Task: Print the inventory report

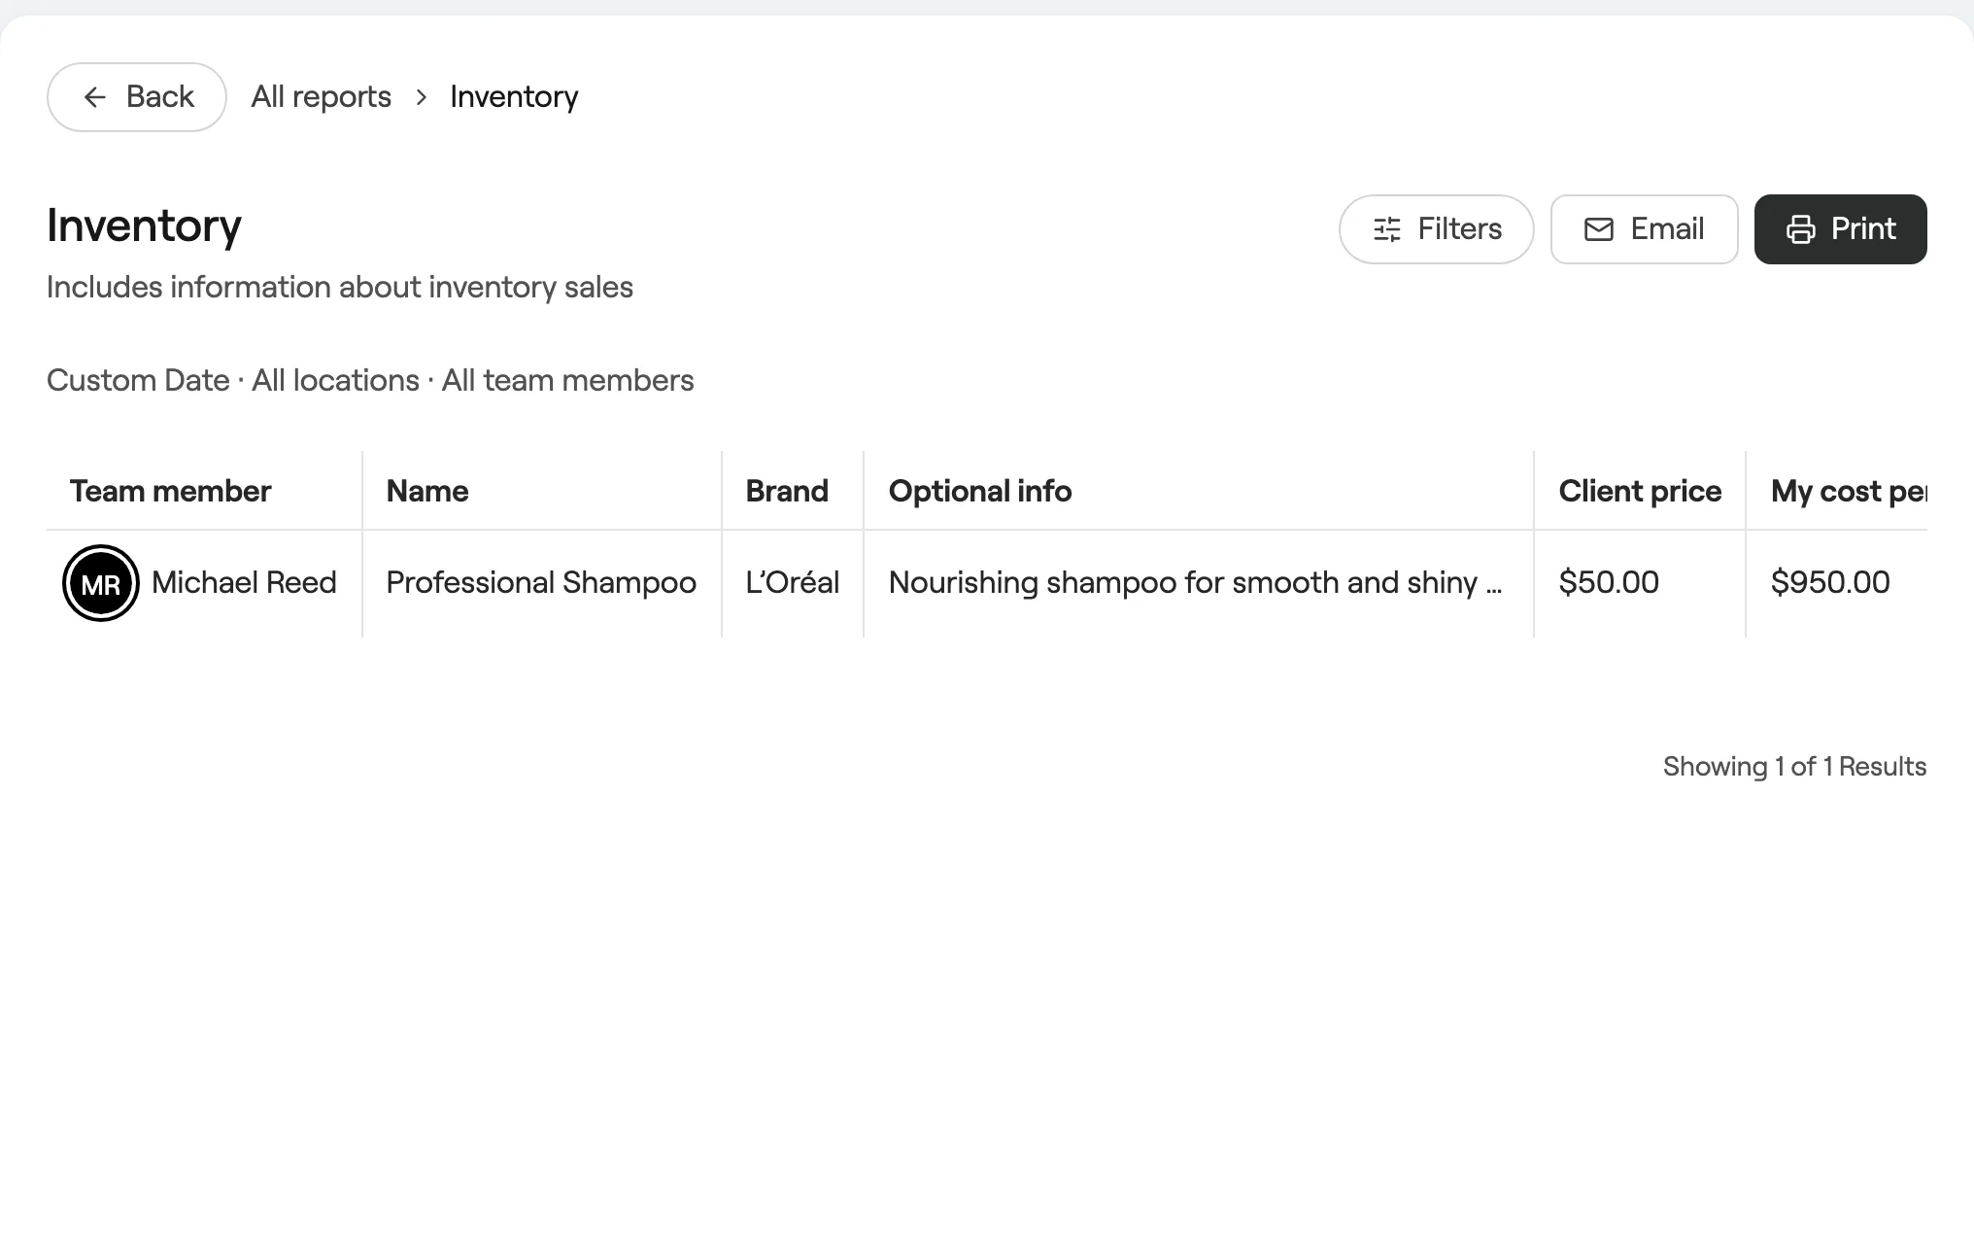Action: click(1840, 229)
